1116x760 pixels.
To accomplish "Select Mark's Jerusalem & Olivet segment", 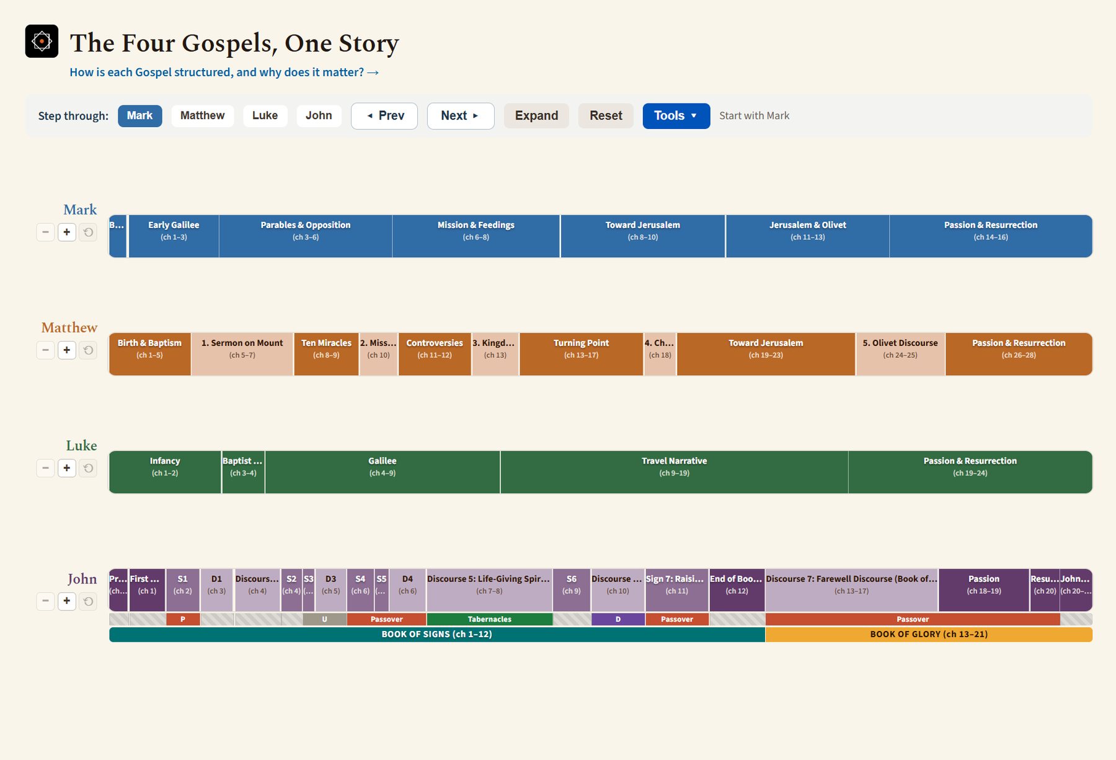I will click(808, 236).
